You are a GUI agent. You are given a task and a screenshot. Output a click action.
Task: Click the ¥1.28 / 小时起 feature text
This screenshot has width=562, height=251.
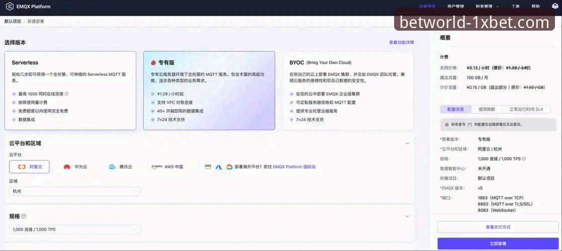[x=170, y=94]
